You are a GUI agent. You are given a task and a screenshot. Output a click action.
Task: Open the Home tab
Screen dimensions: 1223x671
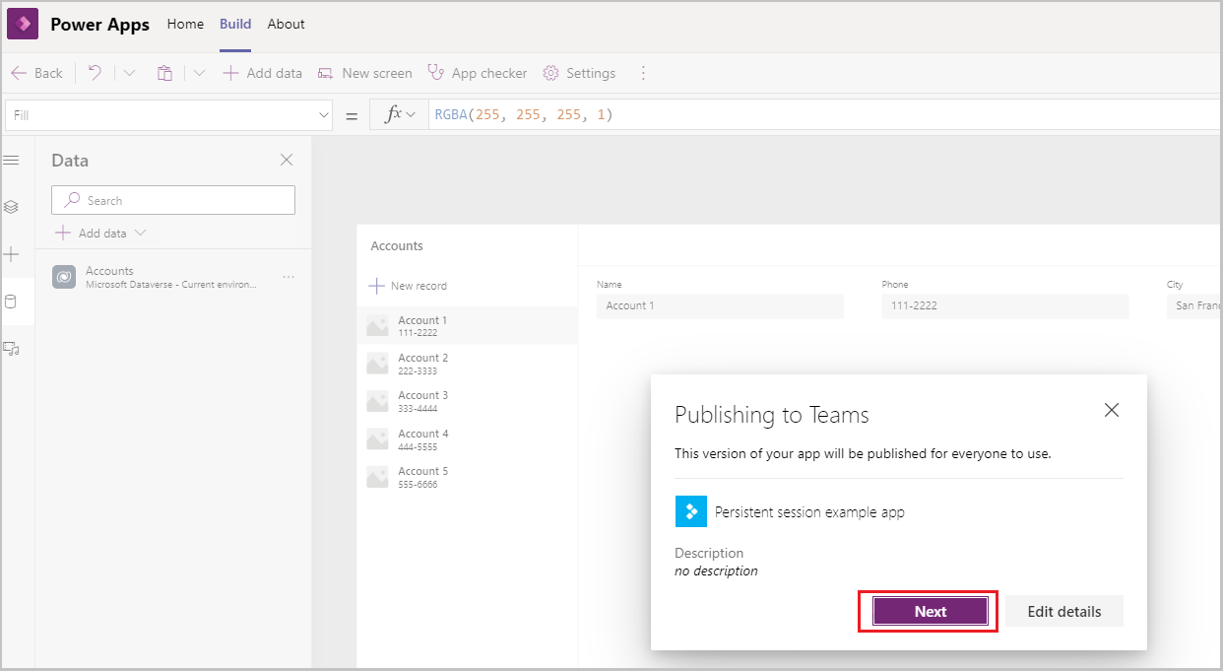coord(185,24)
